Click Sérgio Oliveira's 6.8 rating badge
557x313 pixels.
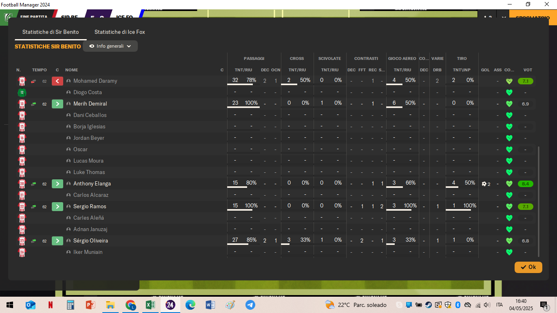[x=526, y=241]
